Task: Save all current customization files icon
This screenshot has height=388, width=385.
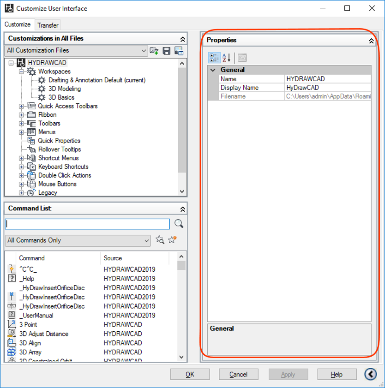Action: tap(166, 51)
